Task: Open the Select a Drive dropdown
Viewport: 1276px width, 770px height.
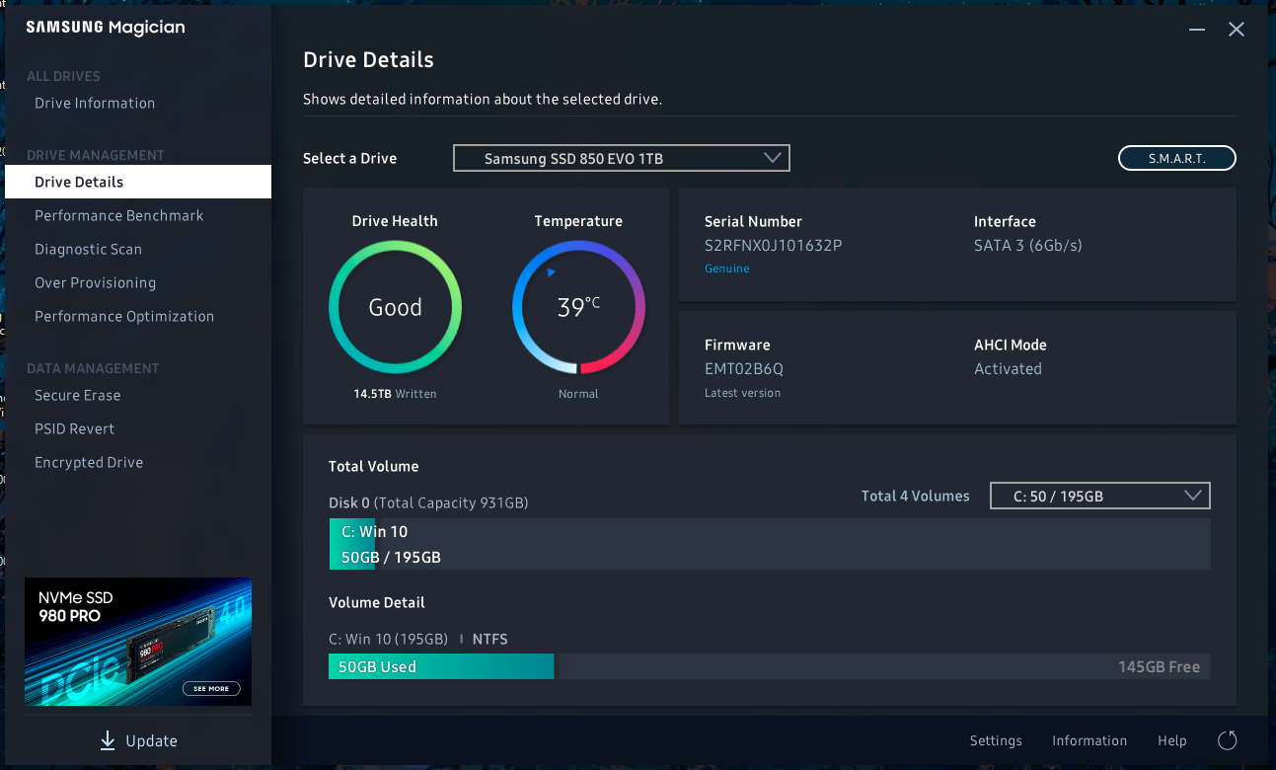Action: pos(622,158)
